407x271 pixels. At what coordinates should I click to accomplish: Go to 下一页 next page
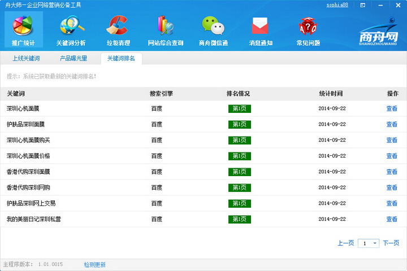point(391,243)
